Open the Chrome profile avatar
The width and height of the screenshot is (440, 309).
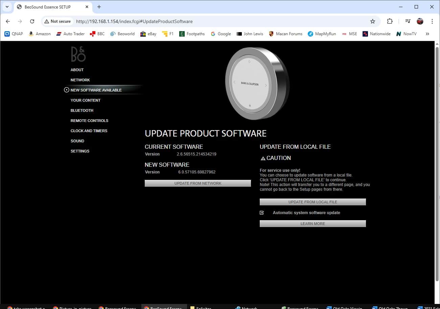click(420, 21)
